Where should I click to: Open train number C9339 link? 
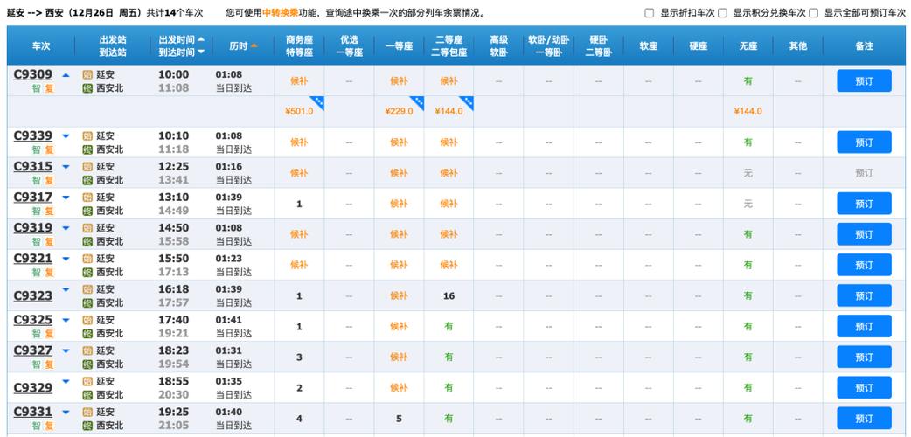[33, 136]
